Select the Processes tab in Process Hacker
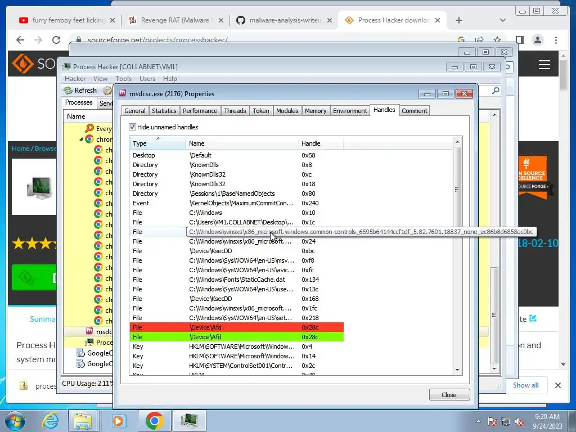The width and height of the screenshot is (576, 432). coord(79,102)
